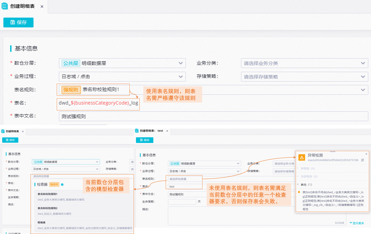This screenshot has height=234, width=371.
Task: Select the 明细表 checker entry in the list
Action: 84,225
